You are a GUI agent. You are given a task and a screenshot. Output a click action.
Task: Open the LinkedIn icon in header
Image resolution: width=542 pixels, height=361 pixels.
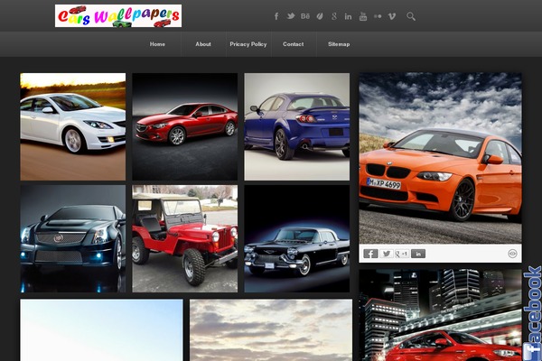coord(348,16)
